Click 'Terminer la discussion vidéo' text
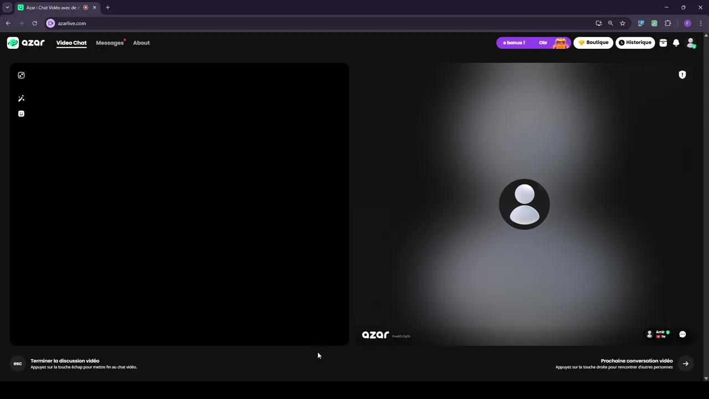The height and width of the screenshot is (399, 709). (x=65, y=361)
